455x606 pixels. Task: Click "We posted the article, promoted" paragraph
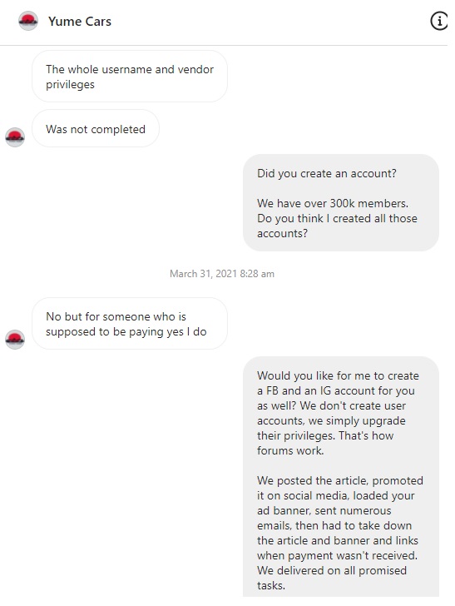click(x=340, y=533)
